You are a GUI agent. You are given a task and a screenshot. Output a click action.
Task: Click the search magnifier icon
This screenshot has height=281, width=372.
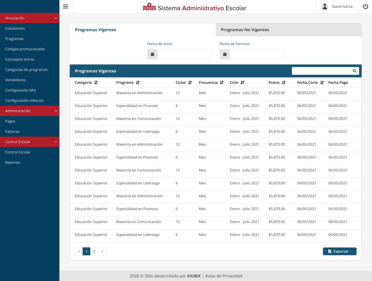pyautogui.click(x=354, y=71)
